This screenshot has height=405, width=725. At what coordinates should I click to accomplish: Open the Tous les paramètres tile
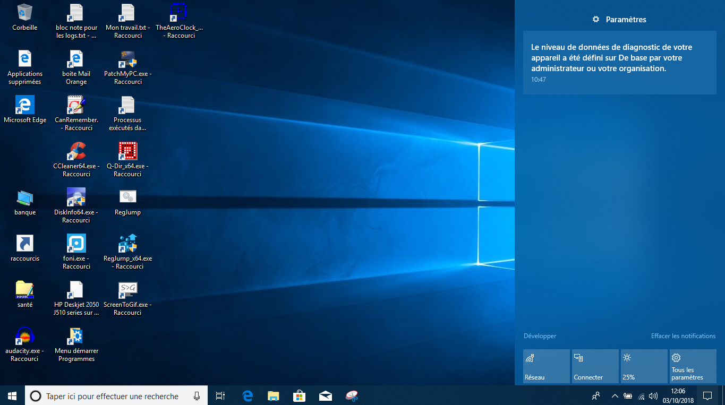tap(693, 366)
